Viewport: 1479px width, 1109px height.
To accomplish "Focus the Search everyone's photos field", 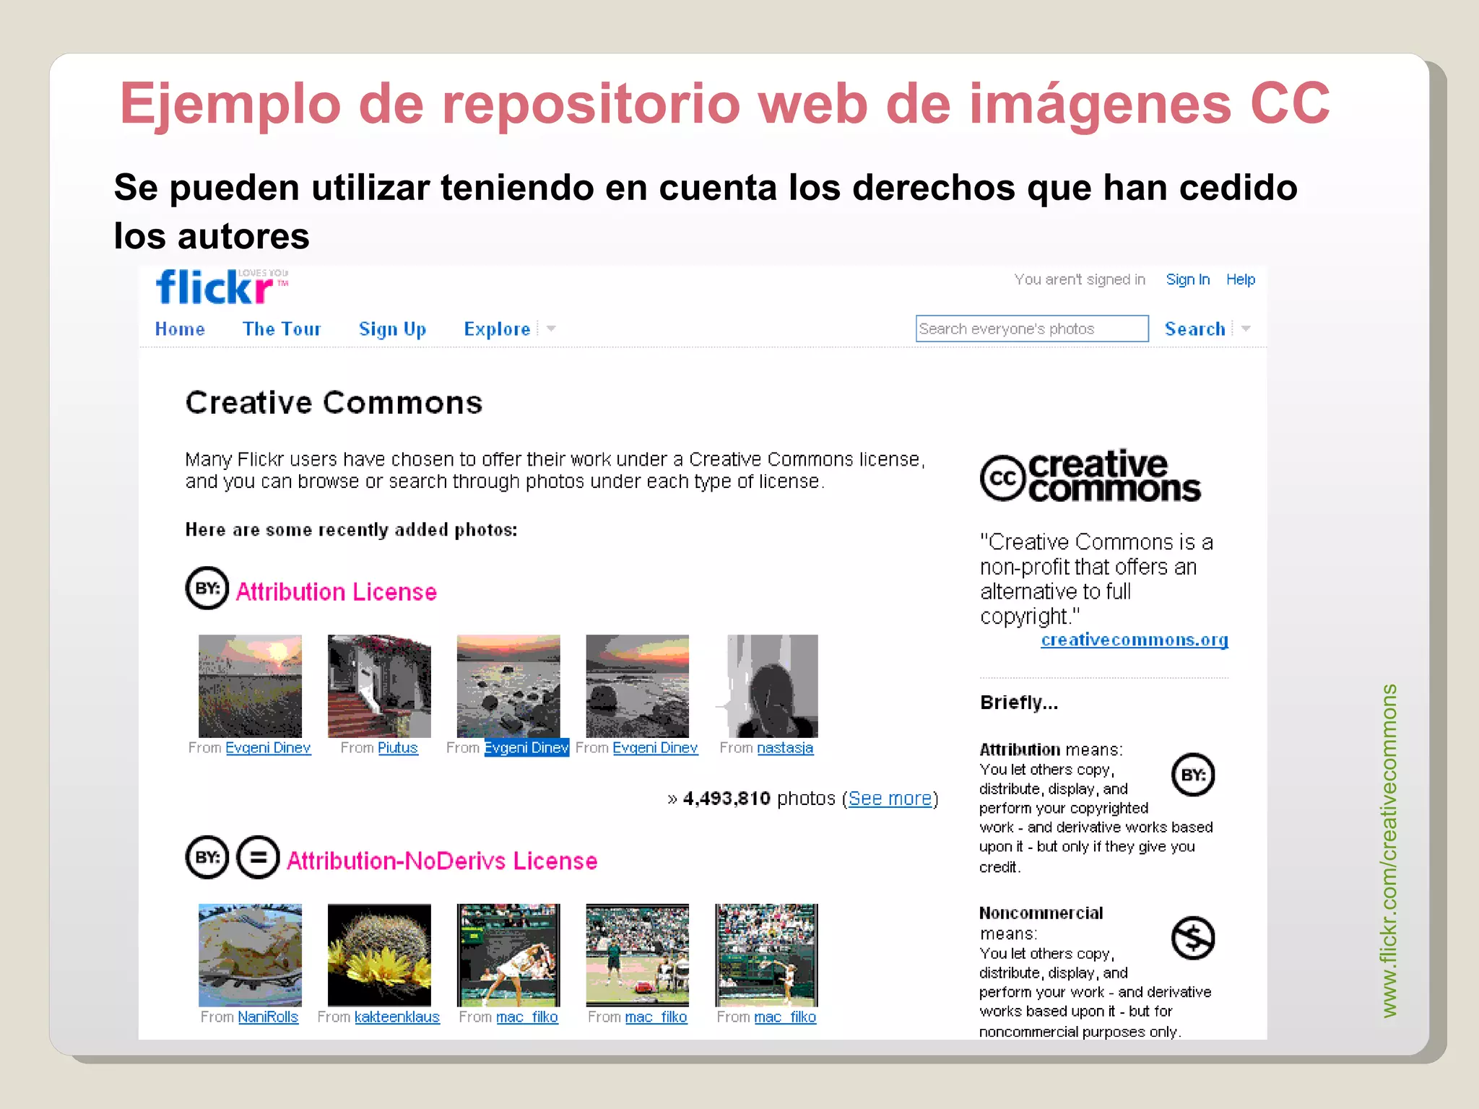I will click(1032, 329).
